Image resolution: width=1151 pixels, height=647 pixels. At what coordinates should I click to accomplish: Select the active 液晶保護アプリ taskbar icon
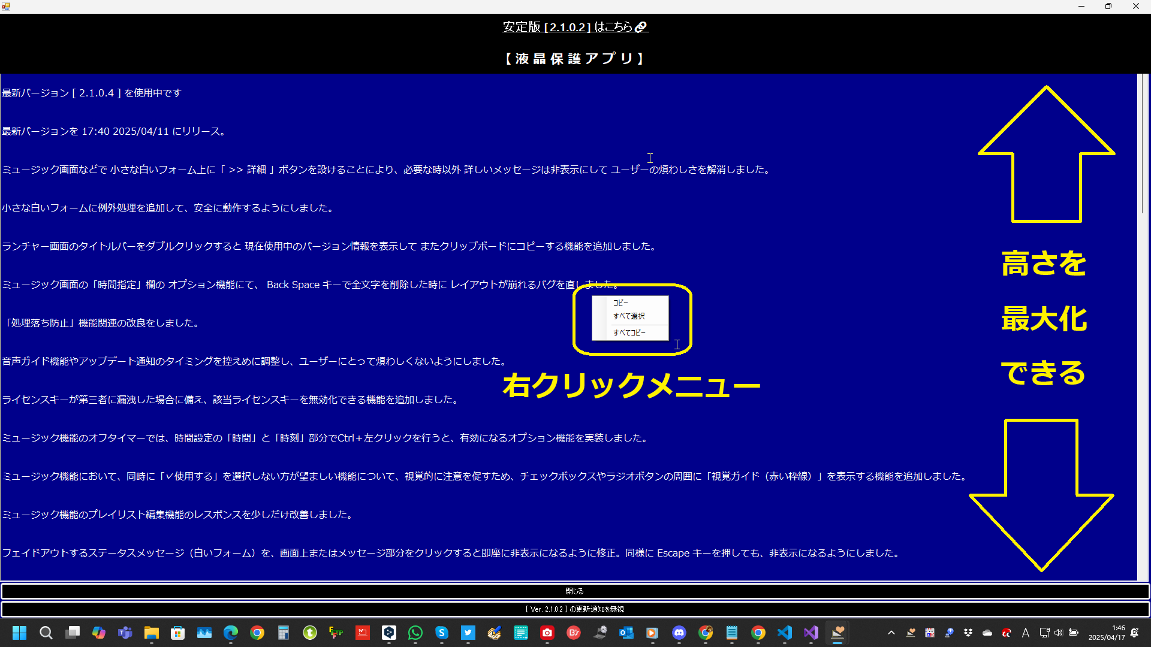[x=837, y=633]
